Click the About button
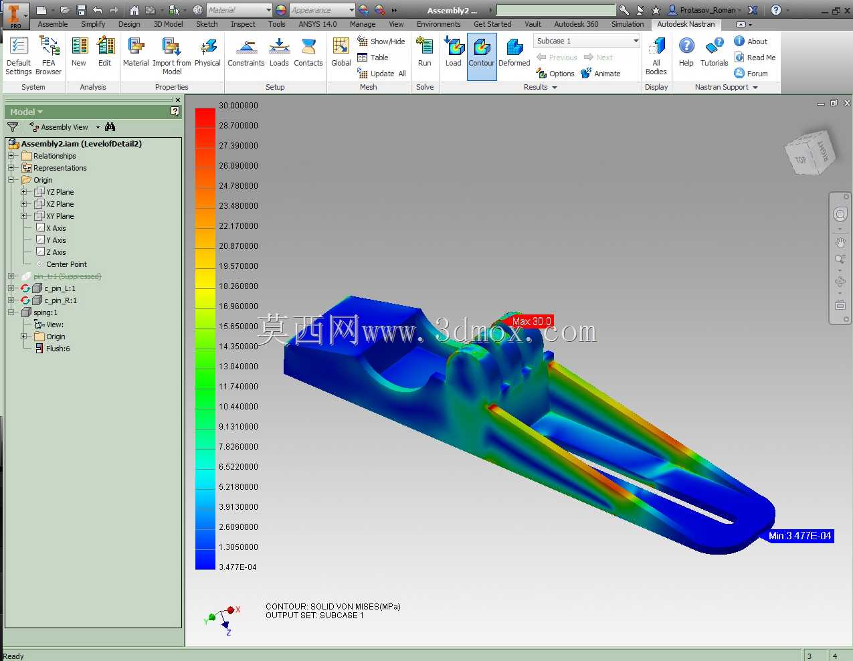 (751, 41)
